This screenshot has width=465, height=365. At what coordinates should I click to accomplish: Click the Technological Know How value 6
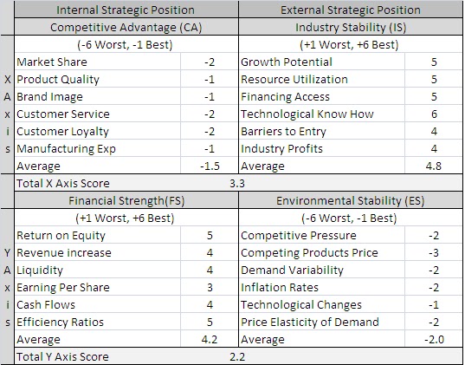click(434, 114)
